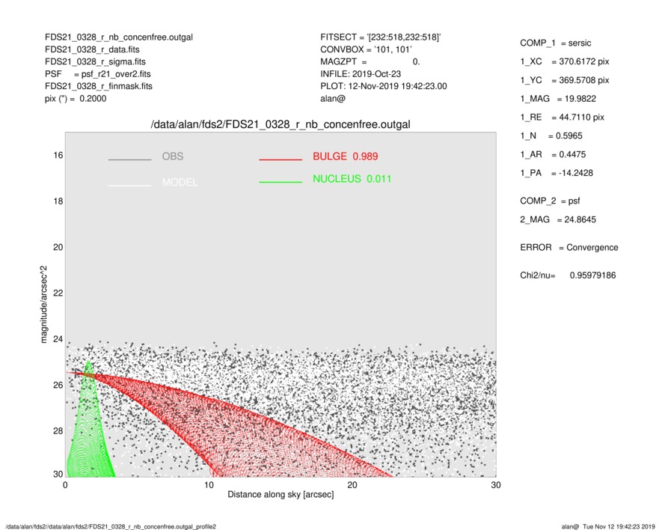The height and width of the screenshot is (530, 662).
Task: Click the NUCLEUS 0.011 legend label
Action: [352, 179]
